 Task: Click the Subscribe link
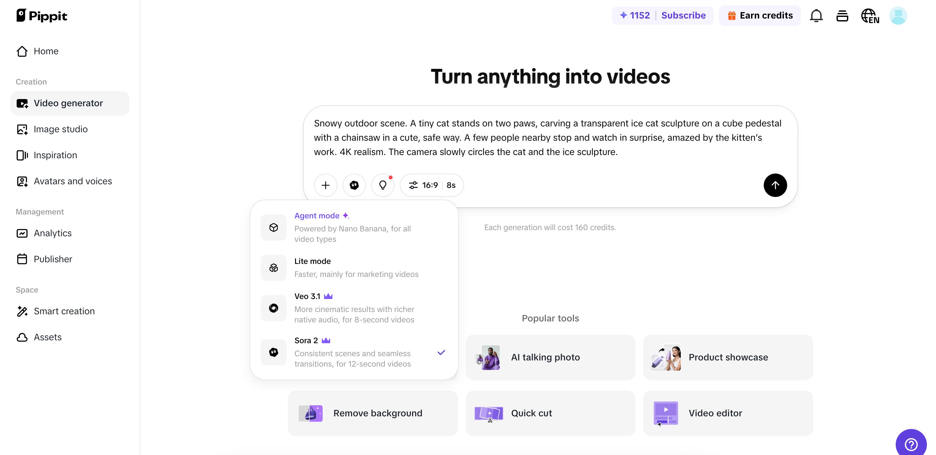point(683,15)
